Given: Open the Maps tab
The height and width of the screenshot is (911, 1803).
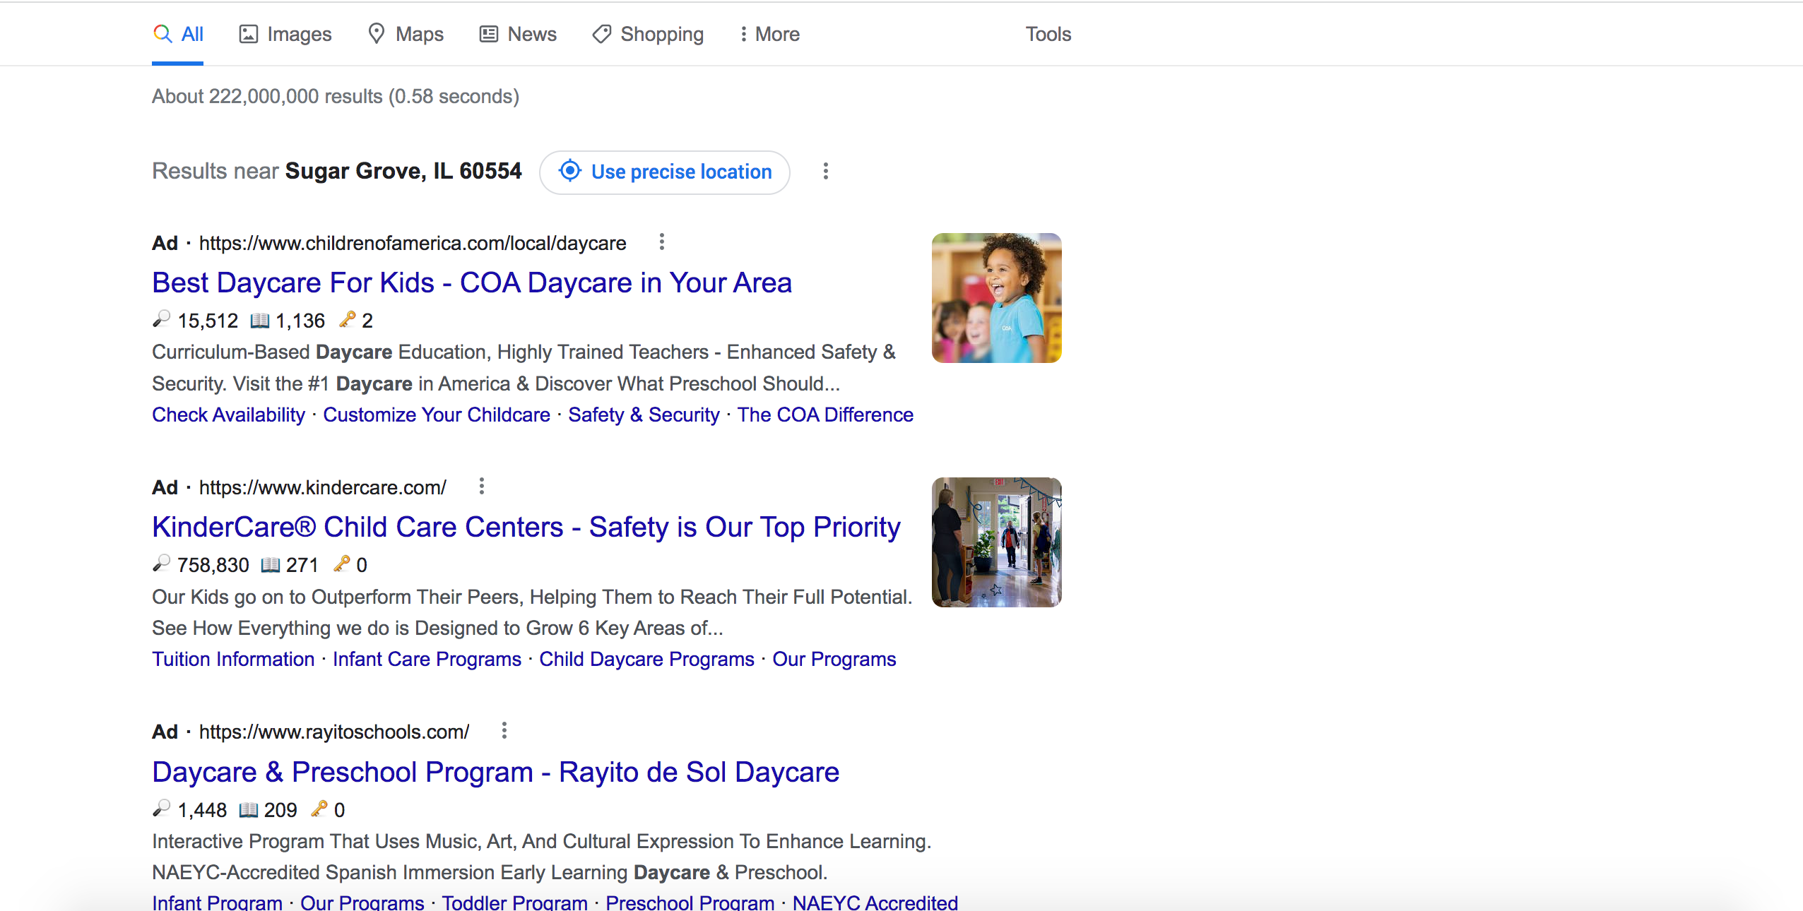Looking at the screenshot, I should point(406,34).
